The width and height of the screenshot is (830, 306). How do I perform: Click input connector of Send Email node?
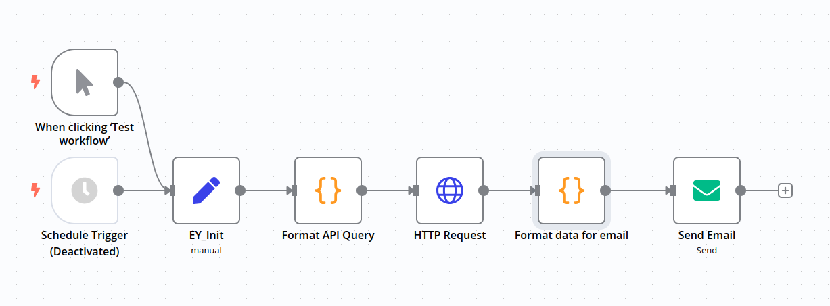(673, 190)
